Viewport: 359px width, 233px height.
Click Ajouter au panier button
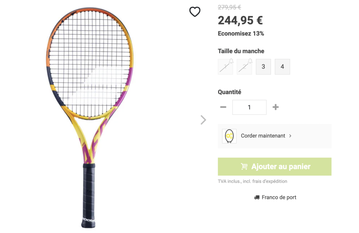coord(275,167)
